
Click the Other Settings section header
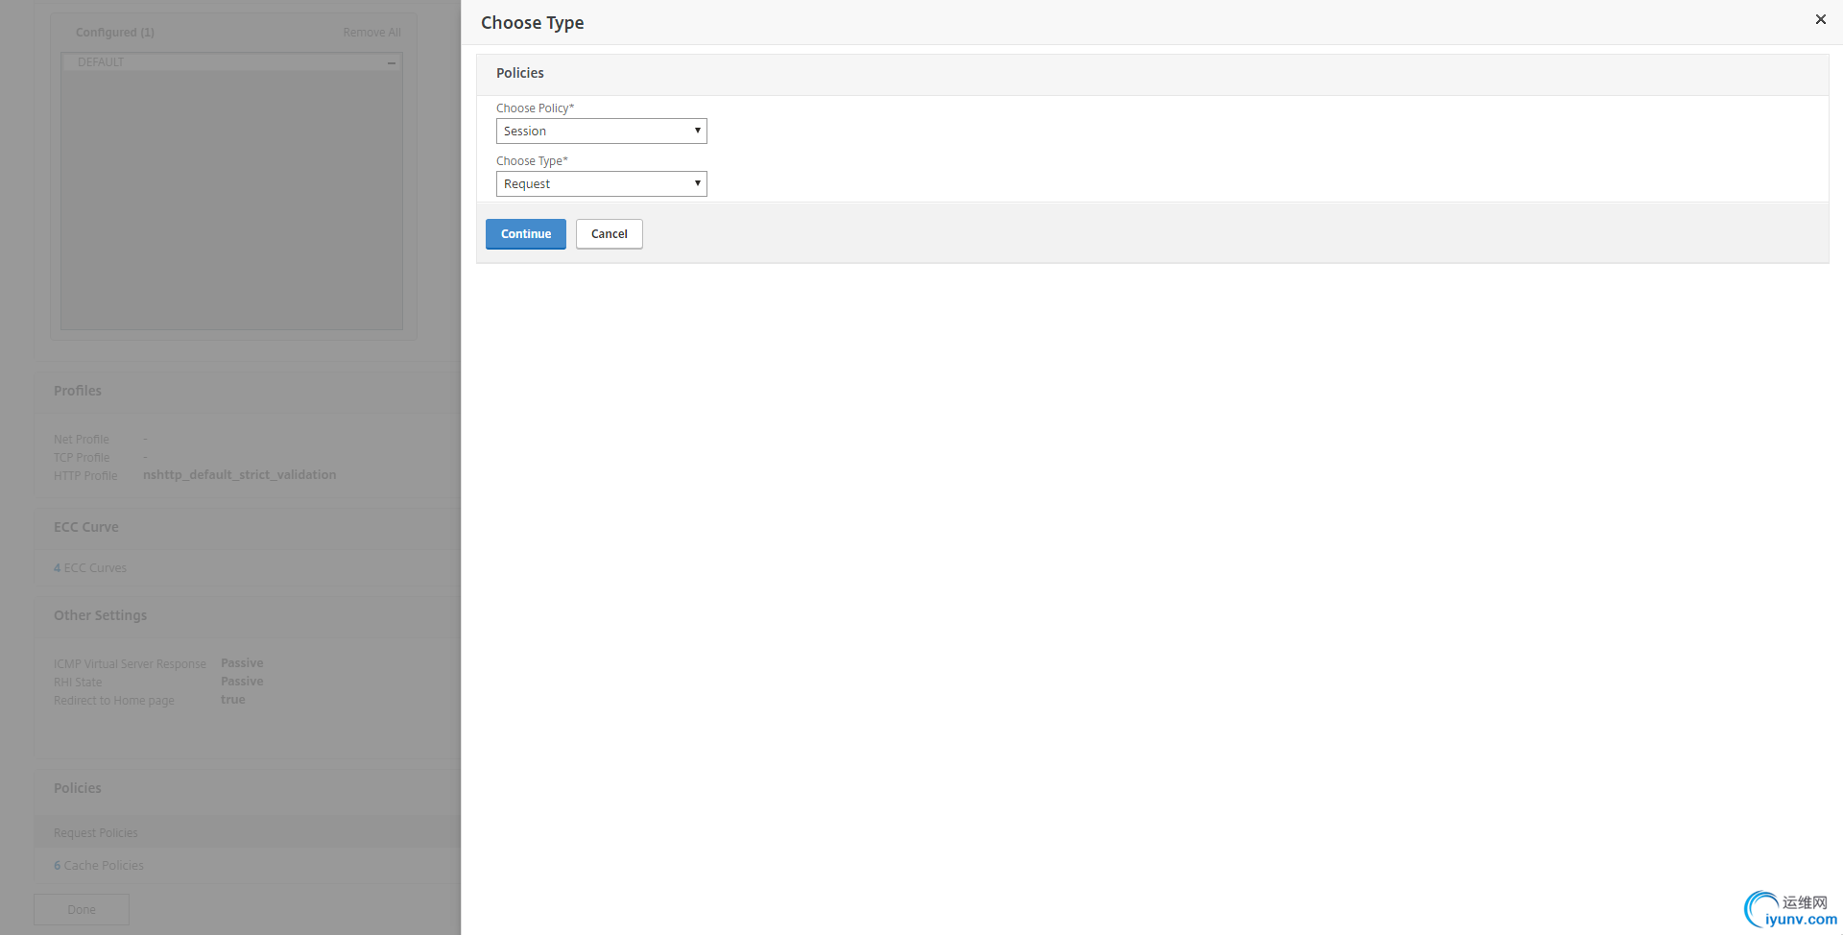101,615
